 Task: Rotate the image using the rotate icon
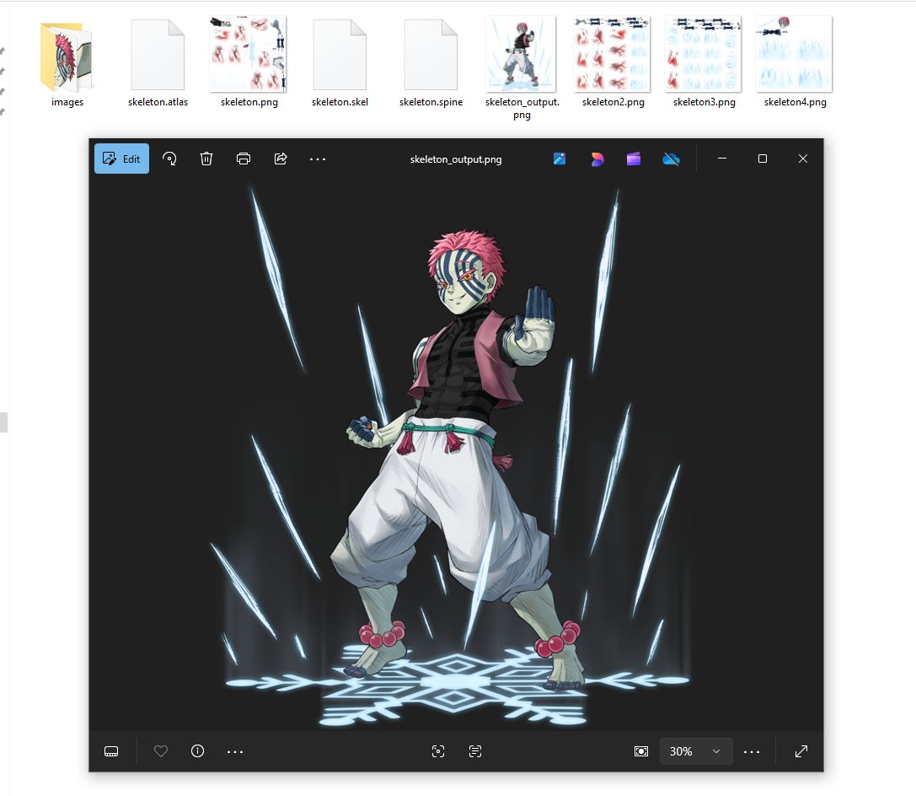coord(169,159)
